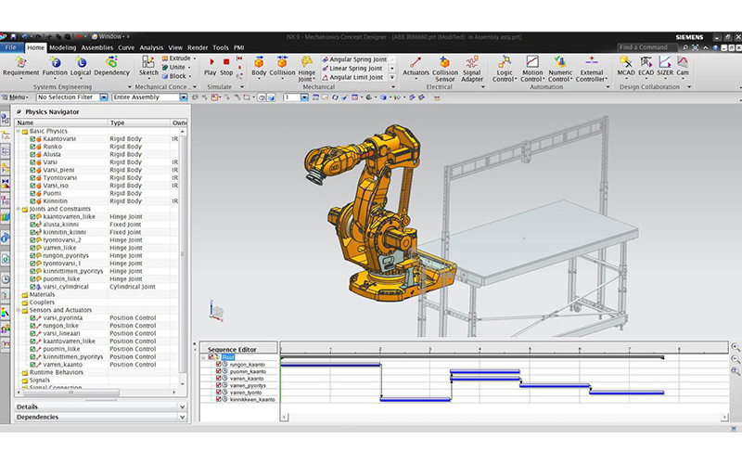Open Numeric Control
Viewport: 742px width, 464px height.
coord(560,69)
